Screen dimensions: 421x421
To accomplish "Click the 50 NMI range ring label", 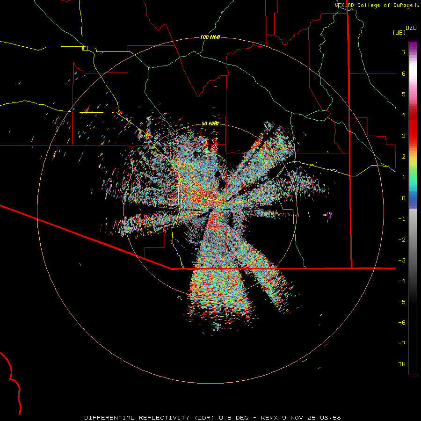I will [x=210, y=123].
